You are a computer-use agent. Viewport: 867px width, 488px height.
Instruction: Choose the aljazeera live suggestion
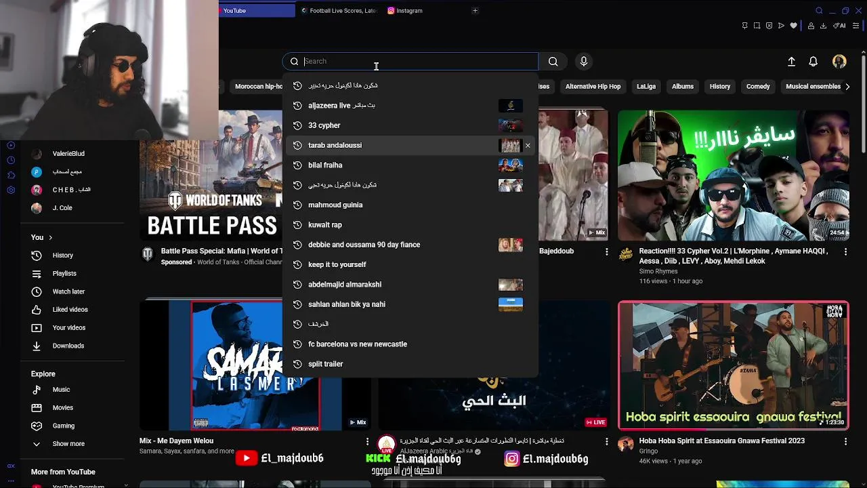tap(410, 106)
